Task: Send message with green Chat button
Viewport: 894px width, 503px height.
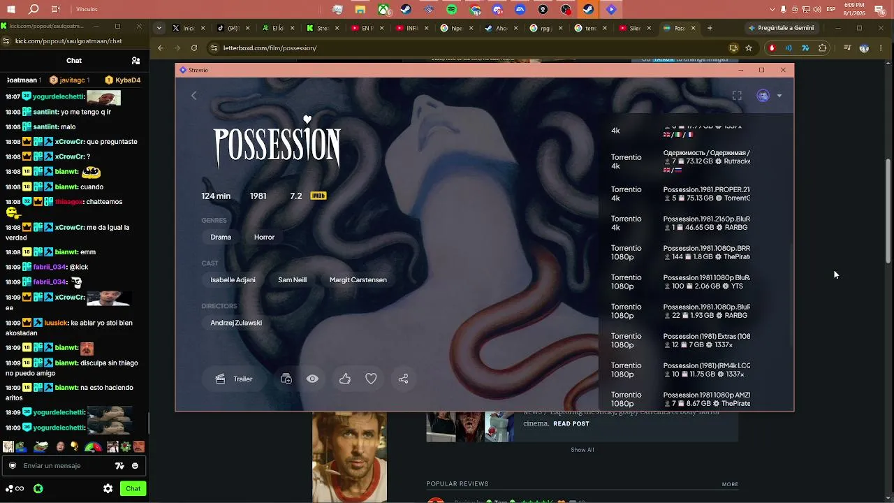Action: pos(133,489)
